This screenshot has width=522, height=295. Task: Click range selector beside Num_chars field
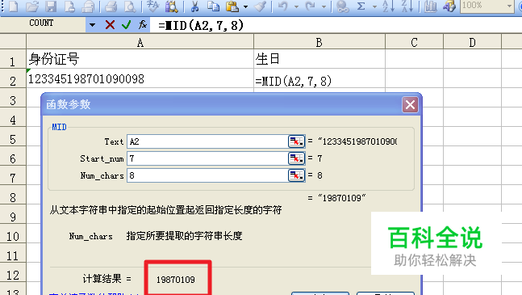pos(296,175)
